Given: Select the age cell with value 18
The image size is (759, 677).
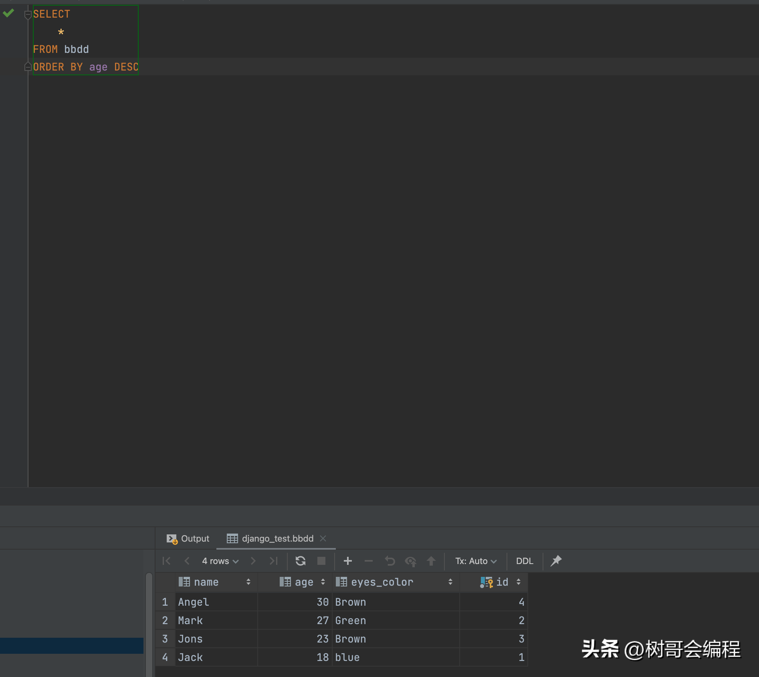Looking at the screenshot, I should click(295, 657).
